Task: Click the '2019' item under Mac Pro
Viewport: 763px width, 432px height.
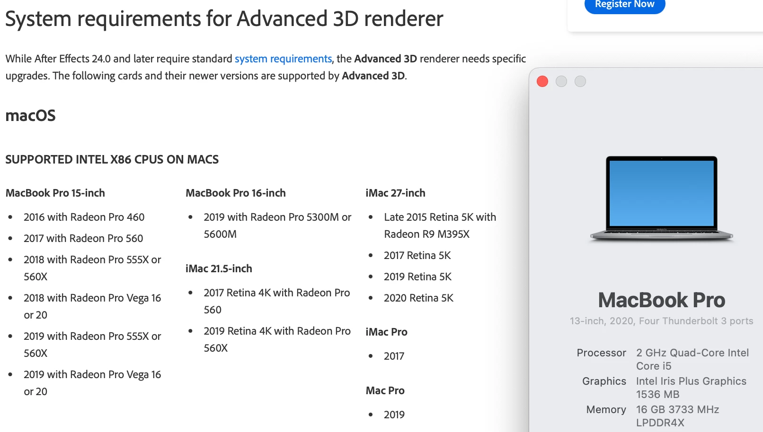Action: 394,415
